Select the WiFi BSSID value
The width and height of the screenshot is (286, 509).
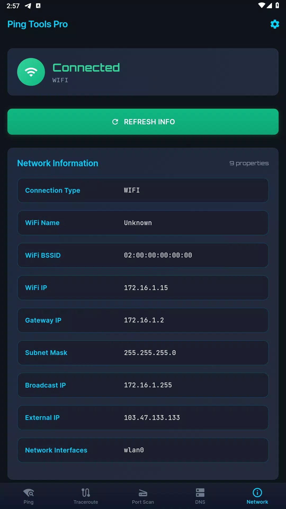tap(158, 255)
